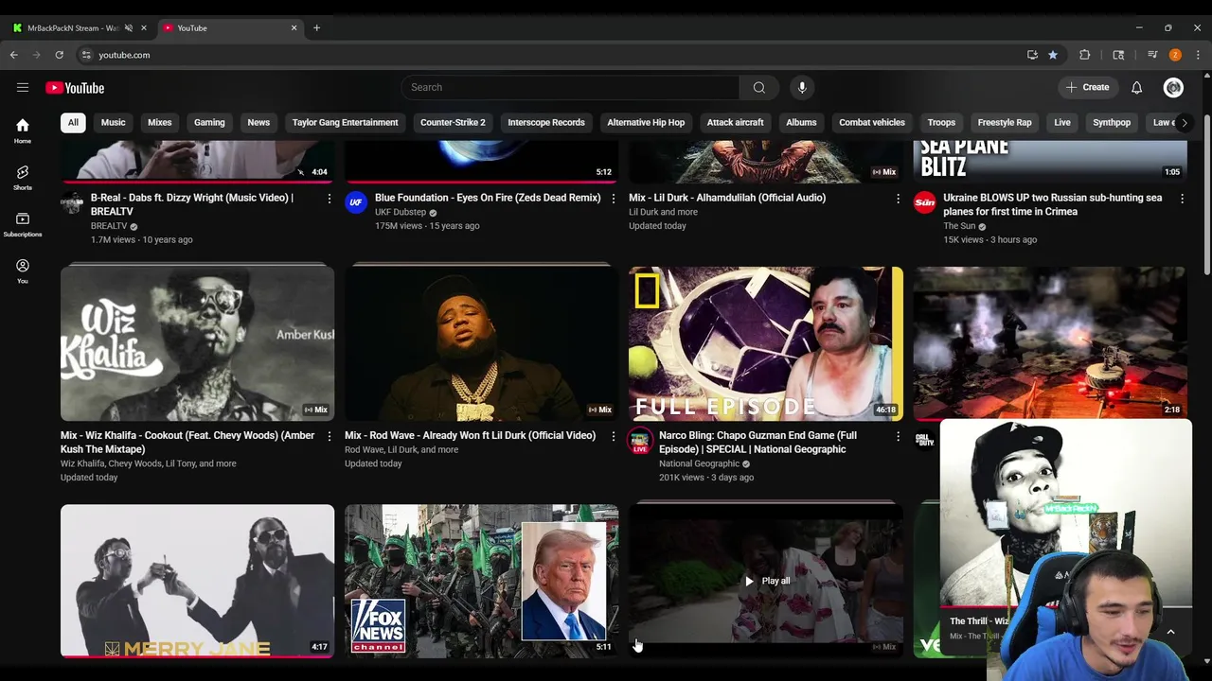Select the News filter chip

(258, 122)
